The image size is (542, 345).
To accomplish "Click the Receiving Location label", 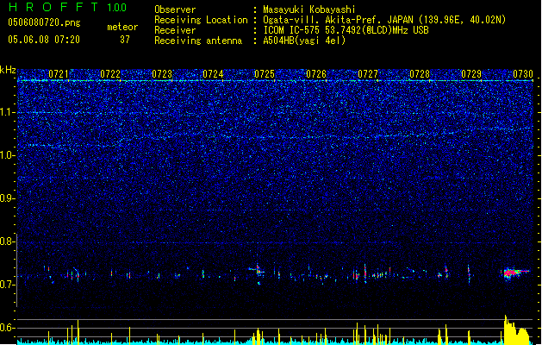I will 201,20.
